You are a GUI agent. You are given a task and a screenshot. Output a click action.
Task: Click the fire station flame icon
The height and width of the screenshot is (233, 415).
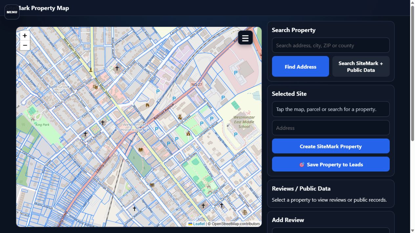[148, 105]
